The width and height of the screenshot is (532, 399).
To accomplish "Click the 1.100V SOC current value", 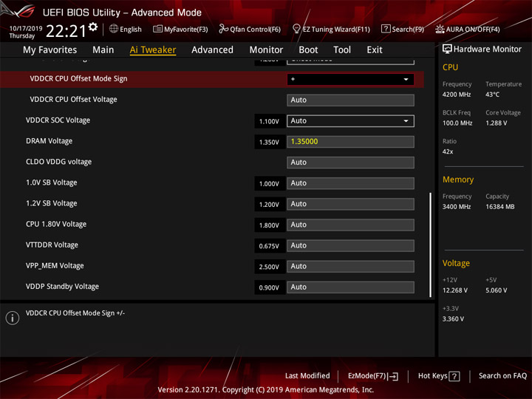I will [x=270, y=121].
